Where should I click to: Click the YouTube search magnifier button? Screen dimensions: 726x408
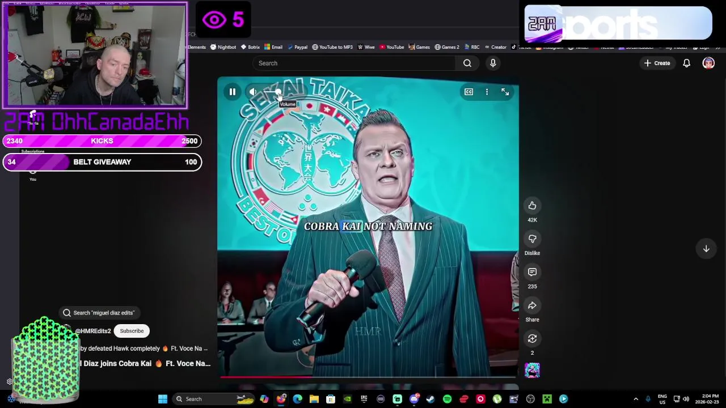(x=467, y=63)
